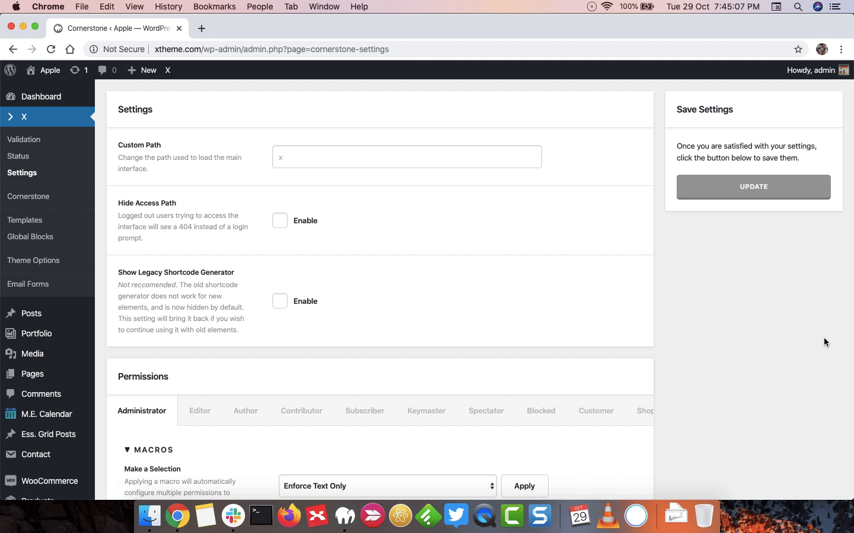Select the Keymaster permissions tab

point(426,410)
